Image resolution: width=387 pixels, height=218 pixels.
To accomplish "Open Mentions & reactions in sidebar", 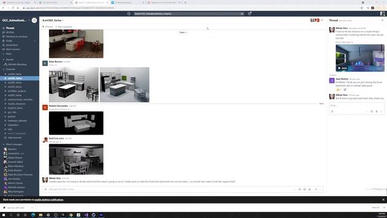I will [16, 36].
